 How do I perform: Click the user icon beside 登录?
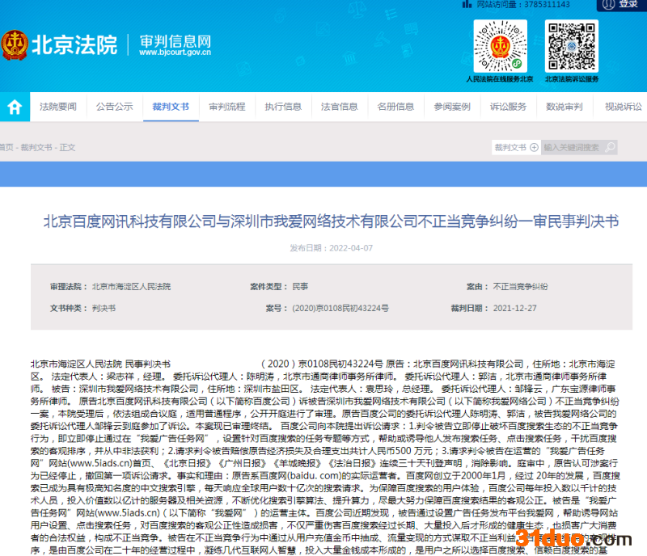click(x=609, y=4)
